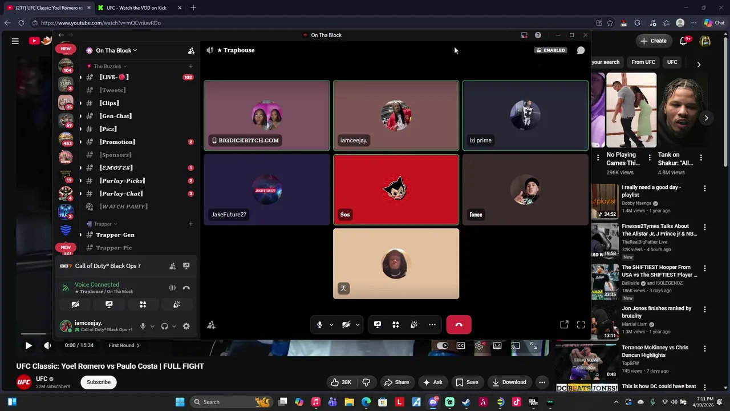Open Discord help question mark icon
Image resolution: width=730 pixels, height=411 pixels.
(x=538, y=35)
